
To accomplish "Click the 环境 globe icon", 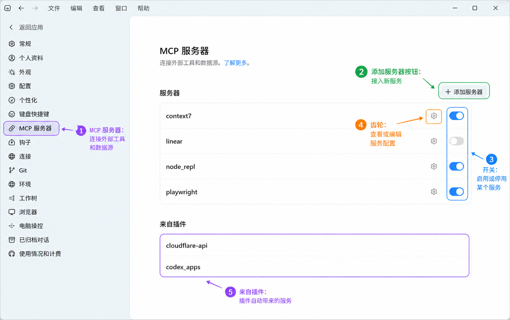I will (x=12, y=184).
